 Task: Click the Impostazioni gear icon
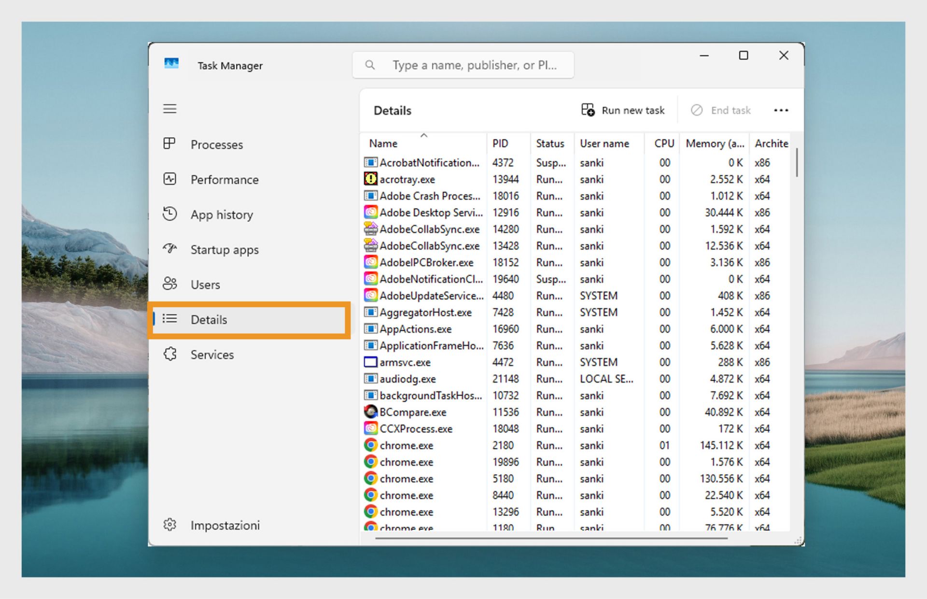(169, 525)
